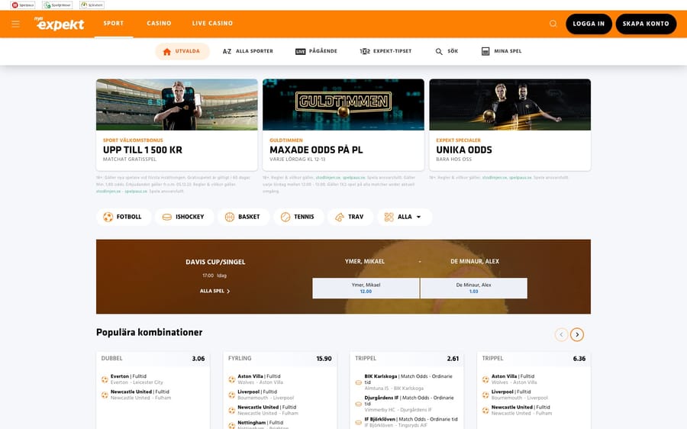
Task: Click the Spelpaus badge
Action: click(x=23, y=5)
